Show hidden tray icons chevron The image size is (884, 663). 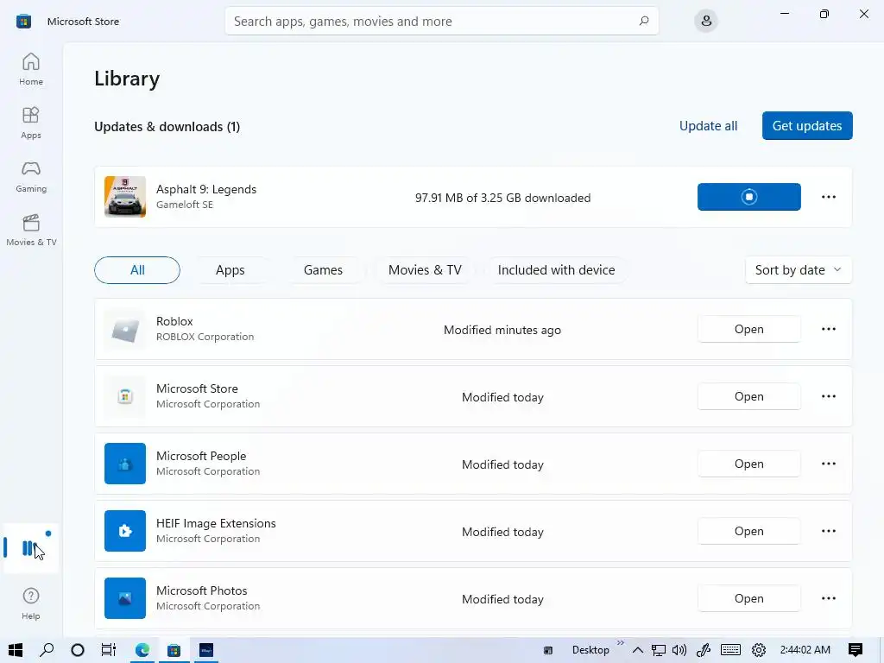click(x=638, y=650)
